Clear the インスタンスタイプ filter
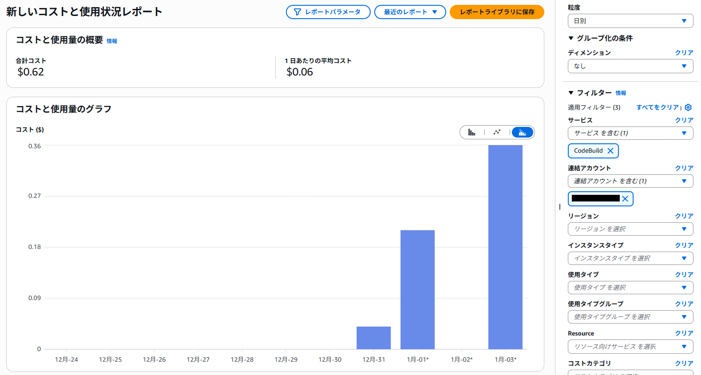The height and width of the screenshot is (375, 701). point(684,245)
